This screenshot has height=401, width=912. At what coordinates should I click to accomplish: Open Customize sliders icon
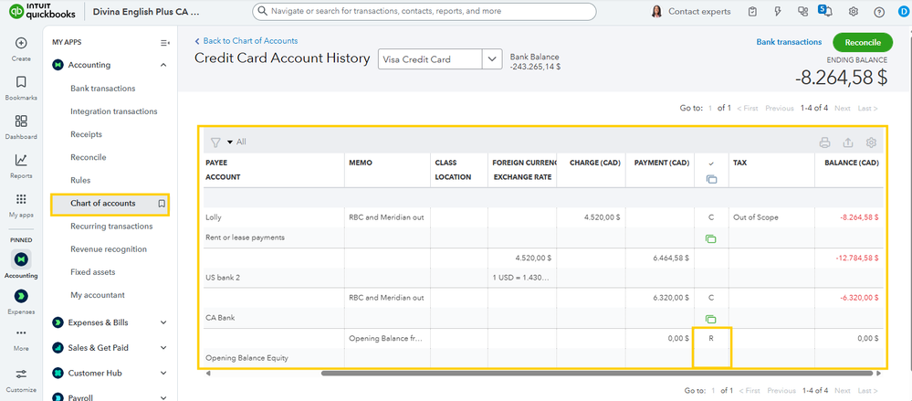(21, 374)
